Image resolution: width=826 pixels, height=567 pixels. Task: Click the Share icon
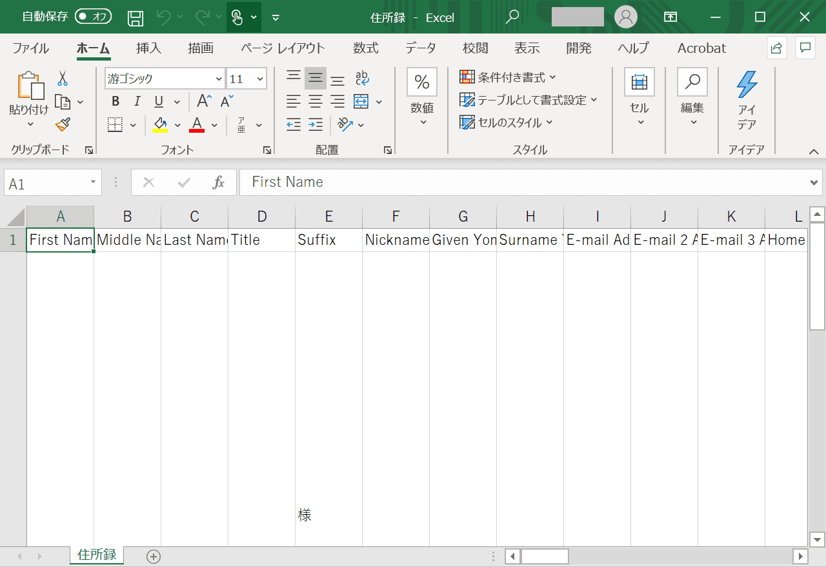click(x=777, y=48)
